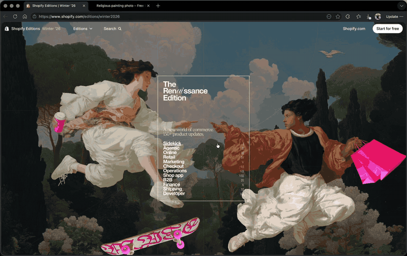Open Search in the site header
The height and width of the screenshot is (256, 407).
pyautogui.click(x=112, y=29)
